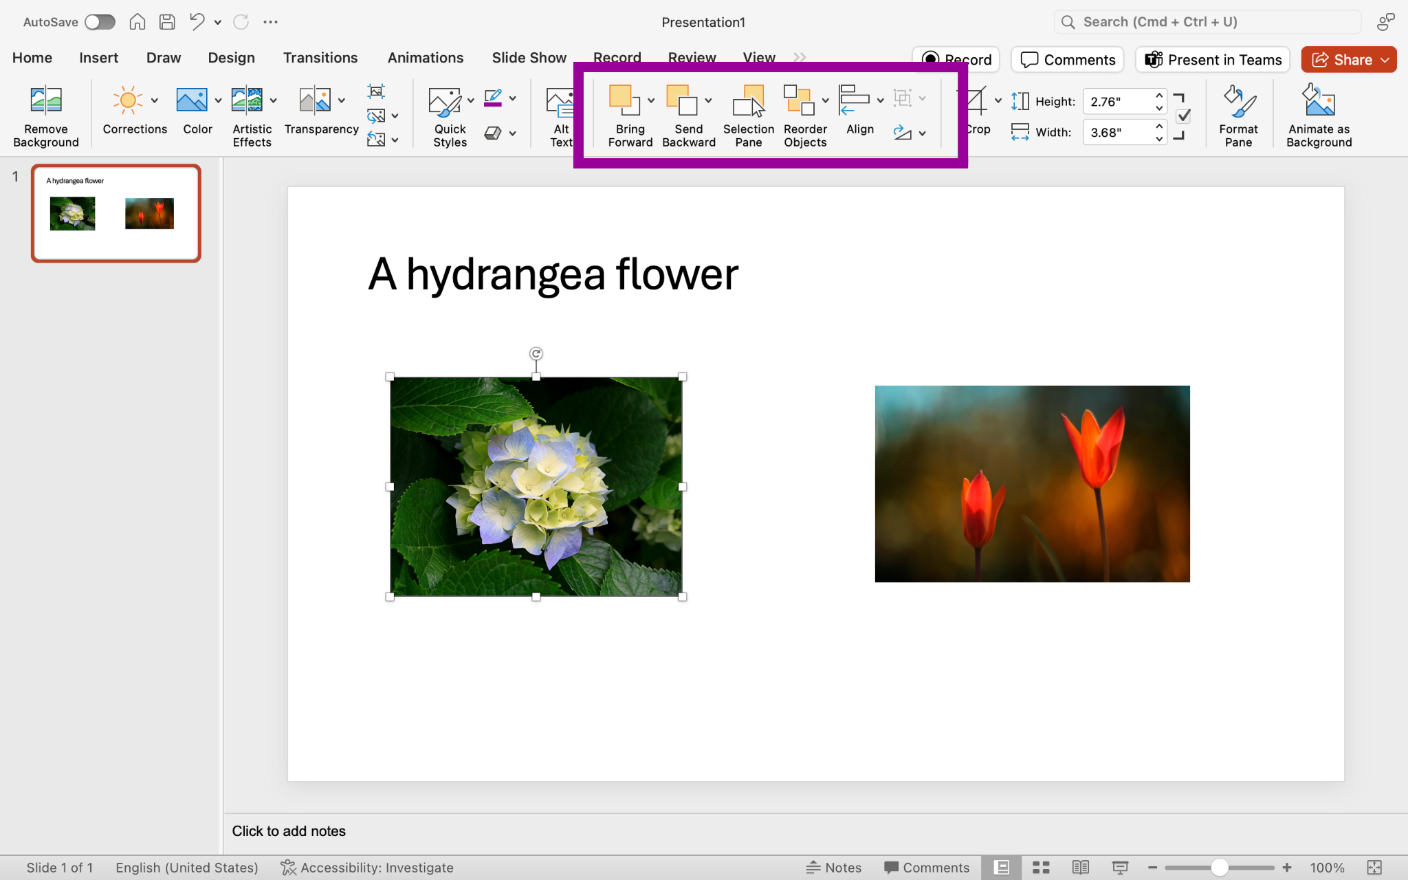Image resolution: width=1408 pixels, height=880 pixels.
Task: Click the Color picture icon
Action: (x=191, y=100)
